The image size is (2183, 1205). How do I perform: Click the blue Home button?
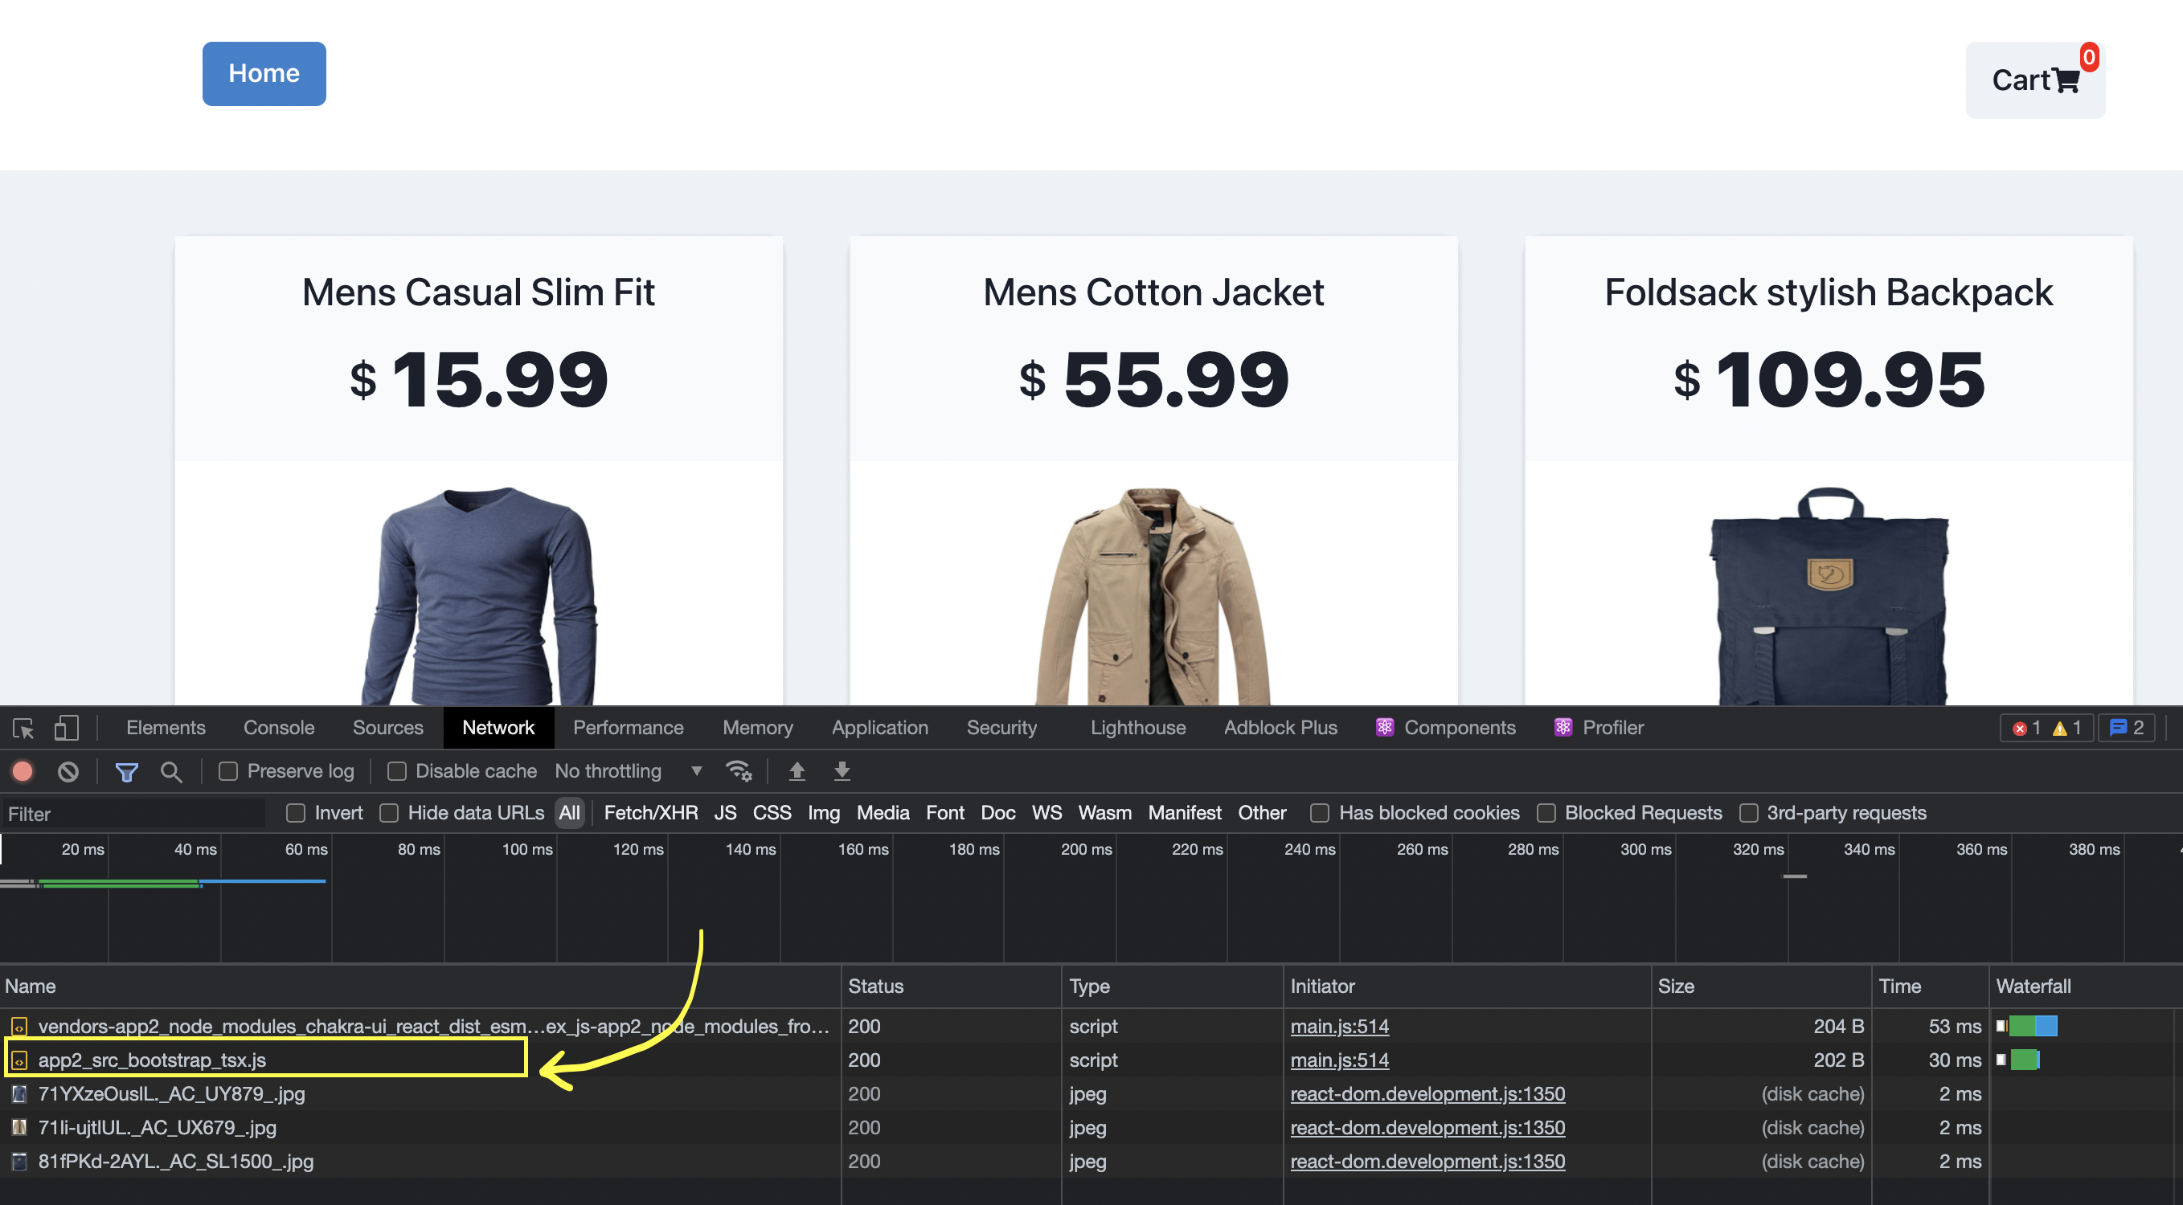click(264, 74)
